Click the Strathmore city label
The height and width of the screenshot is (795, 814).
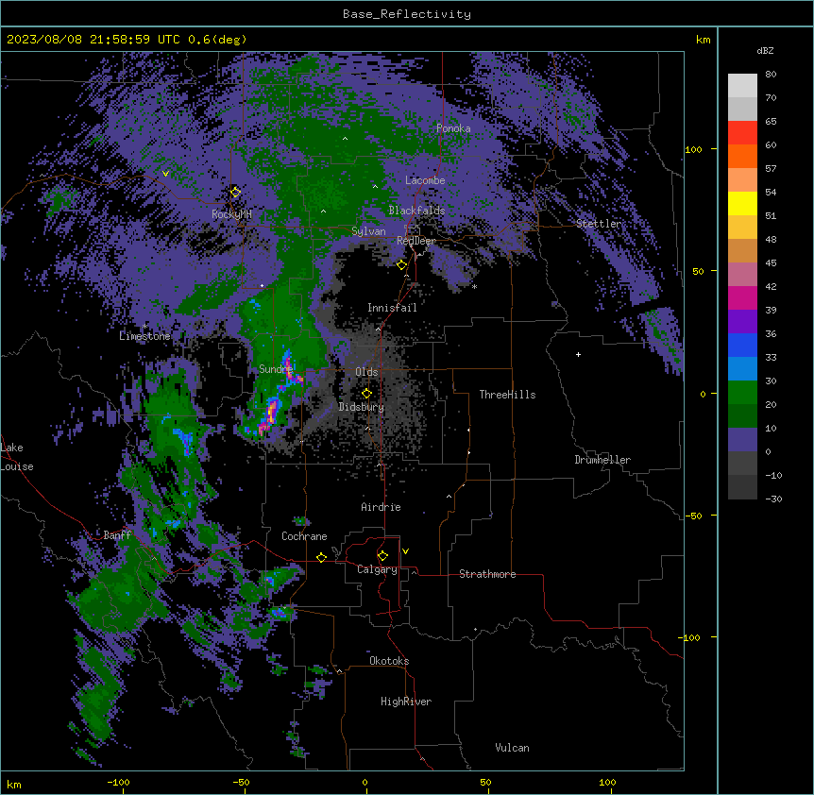487,574
